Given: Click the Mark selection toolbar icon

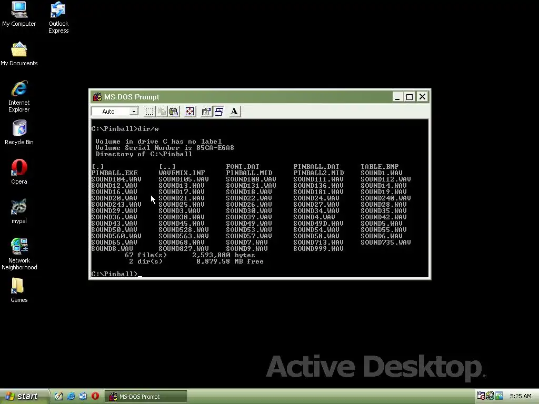Looking at the screenshot, I should (x=149, y=112).
